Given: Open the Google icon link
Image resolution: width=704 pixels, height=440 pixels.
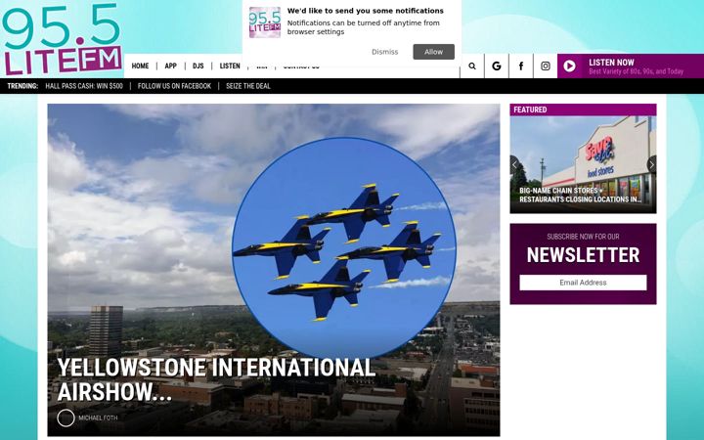Looking at the screenshot, I should [497, 66].
